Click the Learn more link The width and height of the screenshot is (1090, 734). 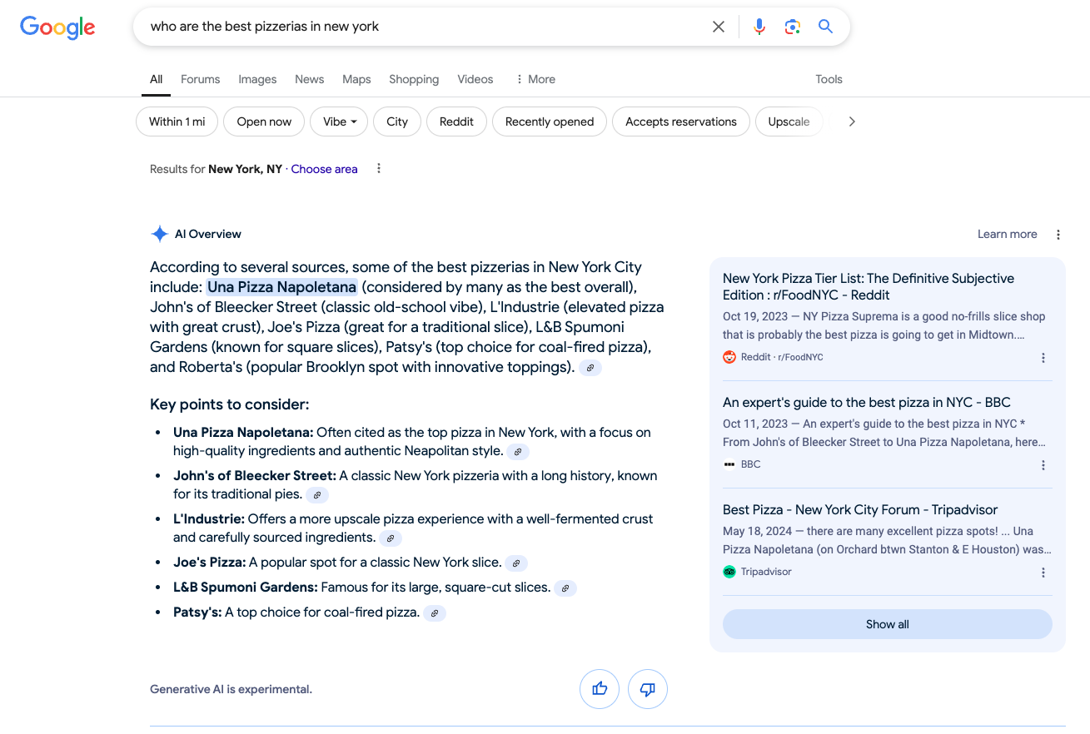pos(1008,235)
